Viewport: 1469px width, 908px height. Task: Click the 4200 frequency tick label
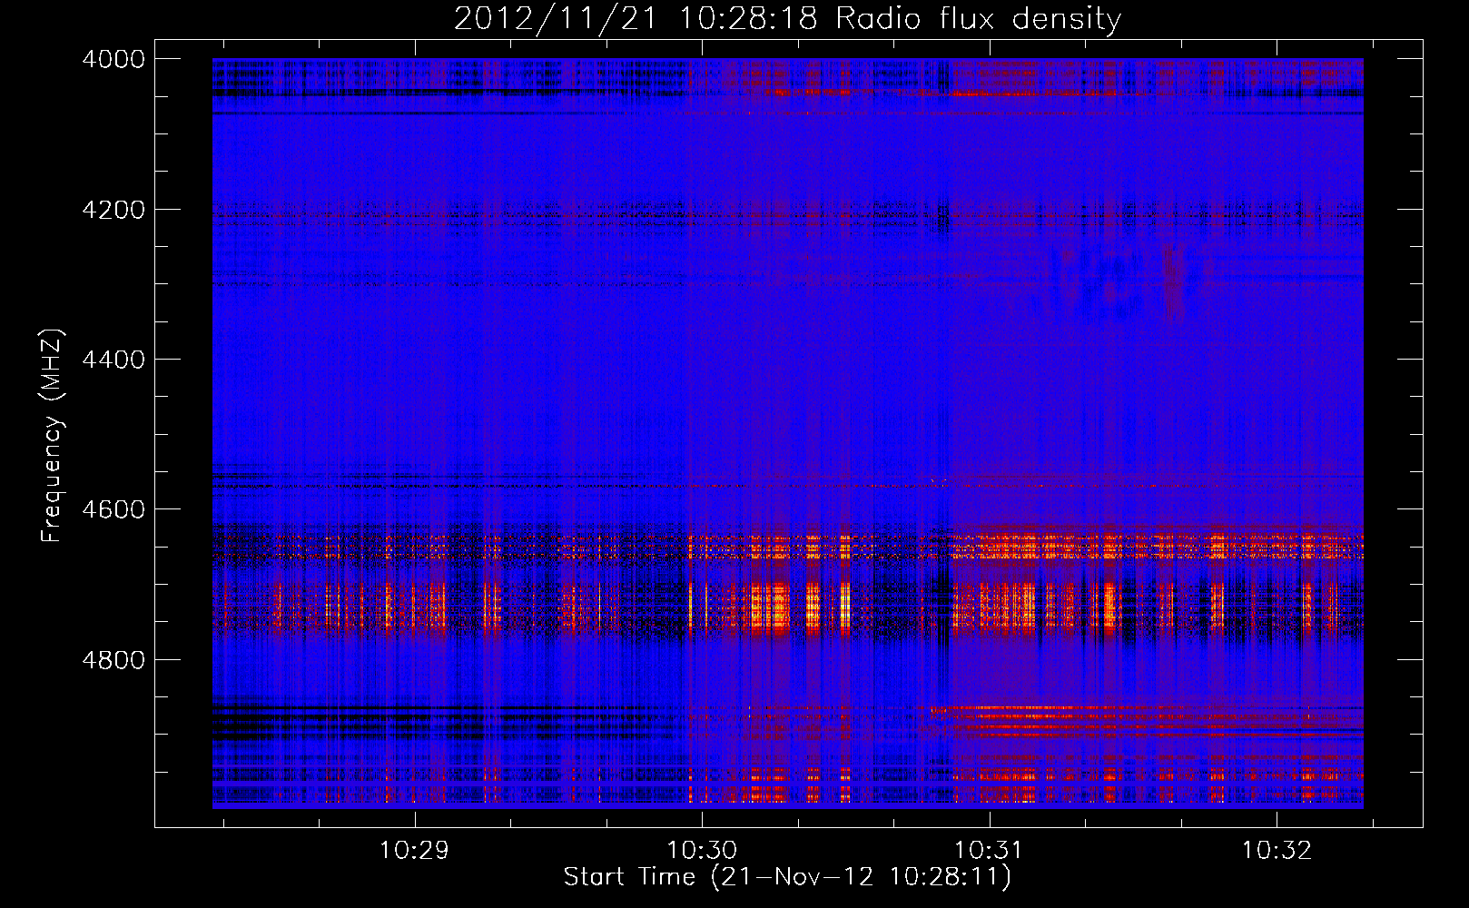pyautogui.click(x=113, y=210)
